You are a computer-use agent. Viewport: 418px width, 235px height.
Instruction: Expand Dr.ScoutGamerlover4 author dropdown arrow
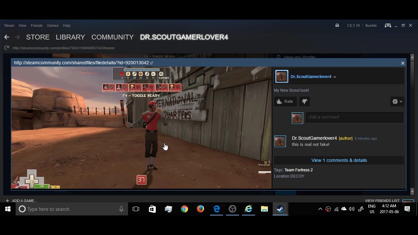[x=335, y=77]
